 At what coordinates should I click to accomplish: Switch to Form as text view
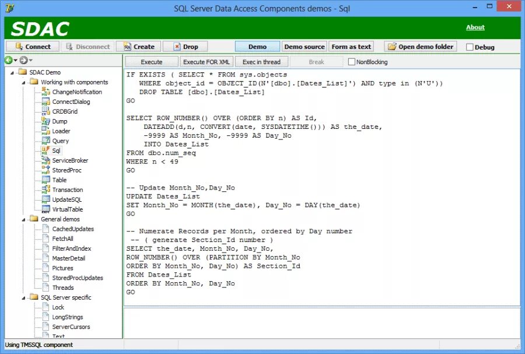[351, 47]
